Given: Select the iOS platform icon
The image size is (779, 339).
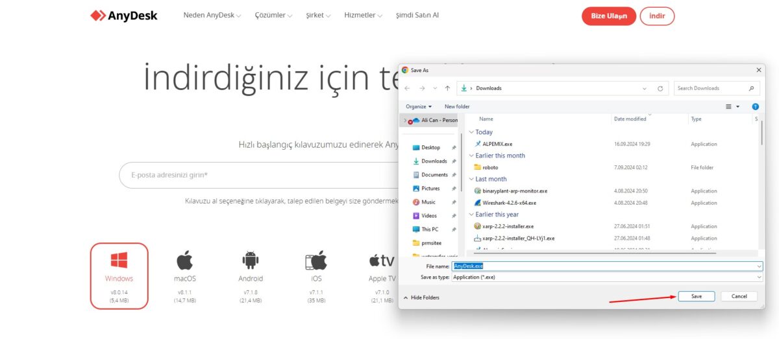Looking at the screenshot, I should (316, 261).
